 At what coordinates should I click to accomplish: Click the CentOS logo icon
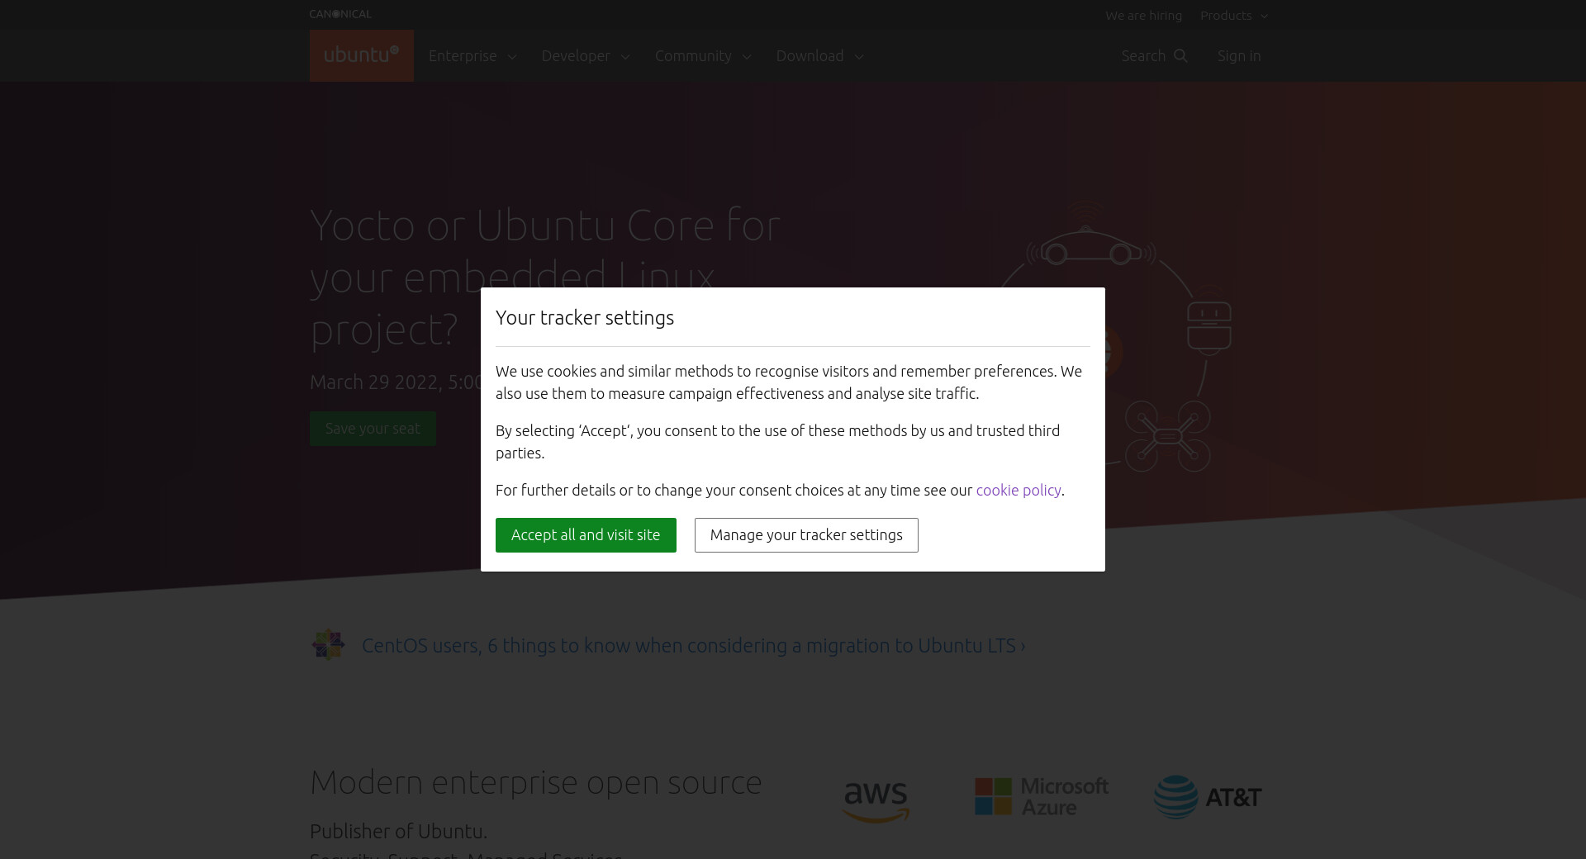[x=328, y=645]
